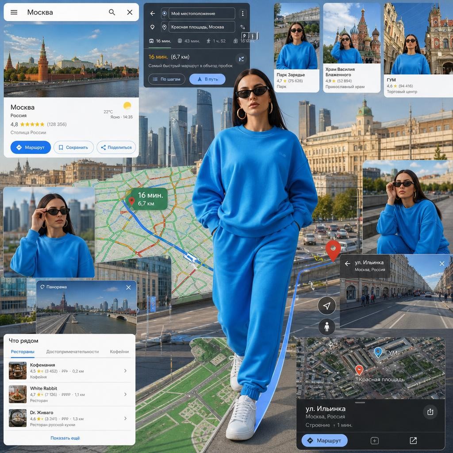Expand the White Rabbit row chevron
453x453 pixels.
(x=125, y=394)
